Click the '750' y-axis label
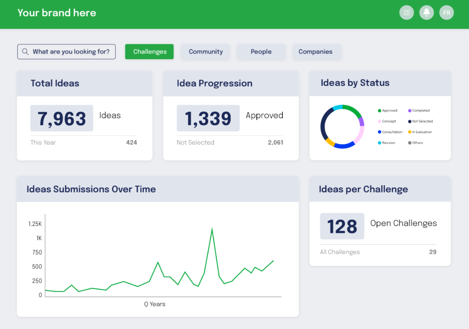The height and width of the screenshot is (329, 469). 37,252
